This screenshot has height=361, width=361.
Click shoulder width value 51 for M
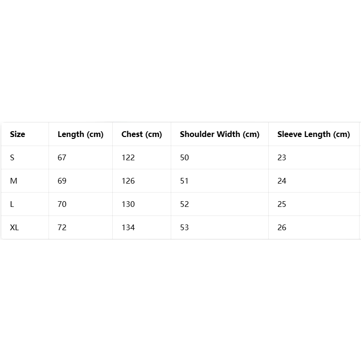[185, 181]
